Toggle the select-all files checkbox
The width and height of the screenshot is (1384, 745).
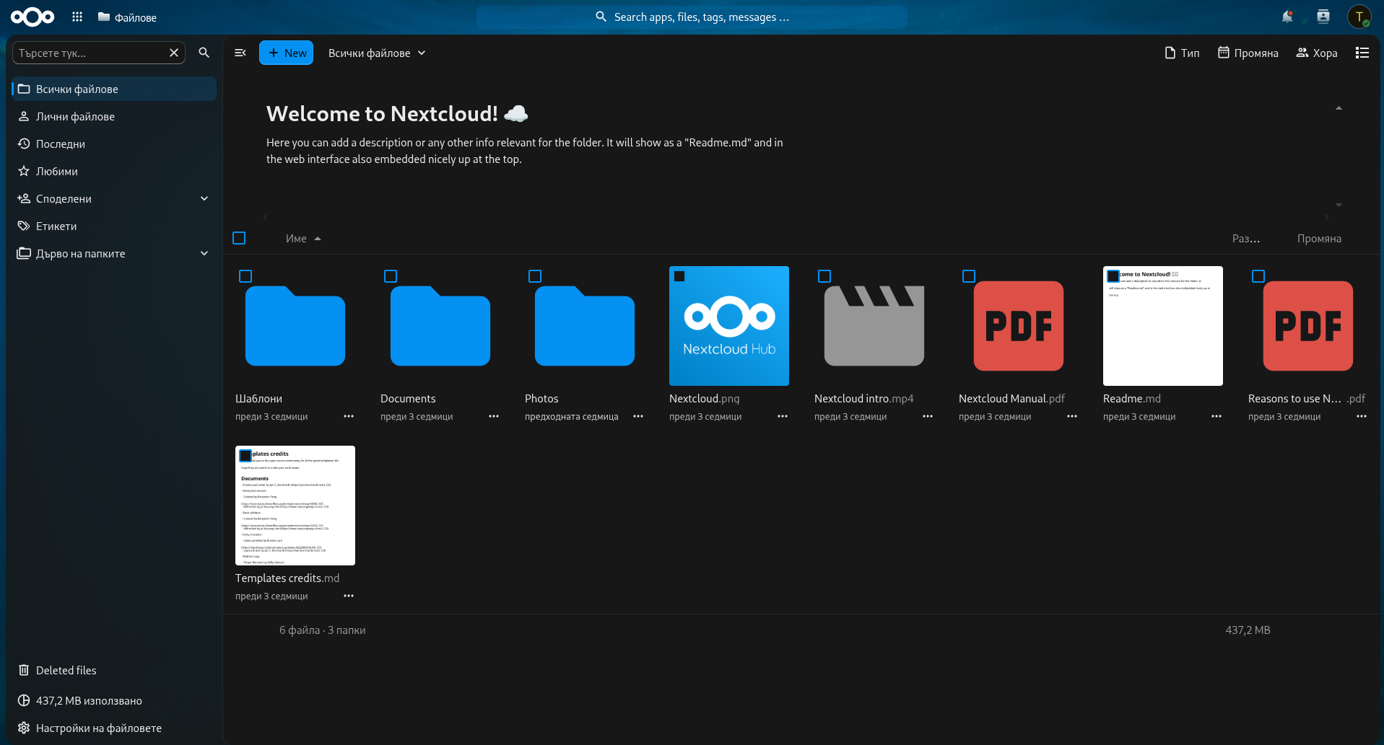click(x=239, y=238)
